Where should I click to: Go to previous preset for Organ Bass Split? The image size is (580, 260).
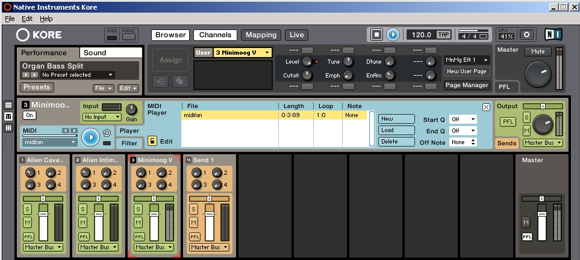(x=25, y=75)
